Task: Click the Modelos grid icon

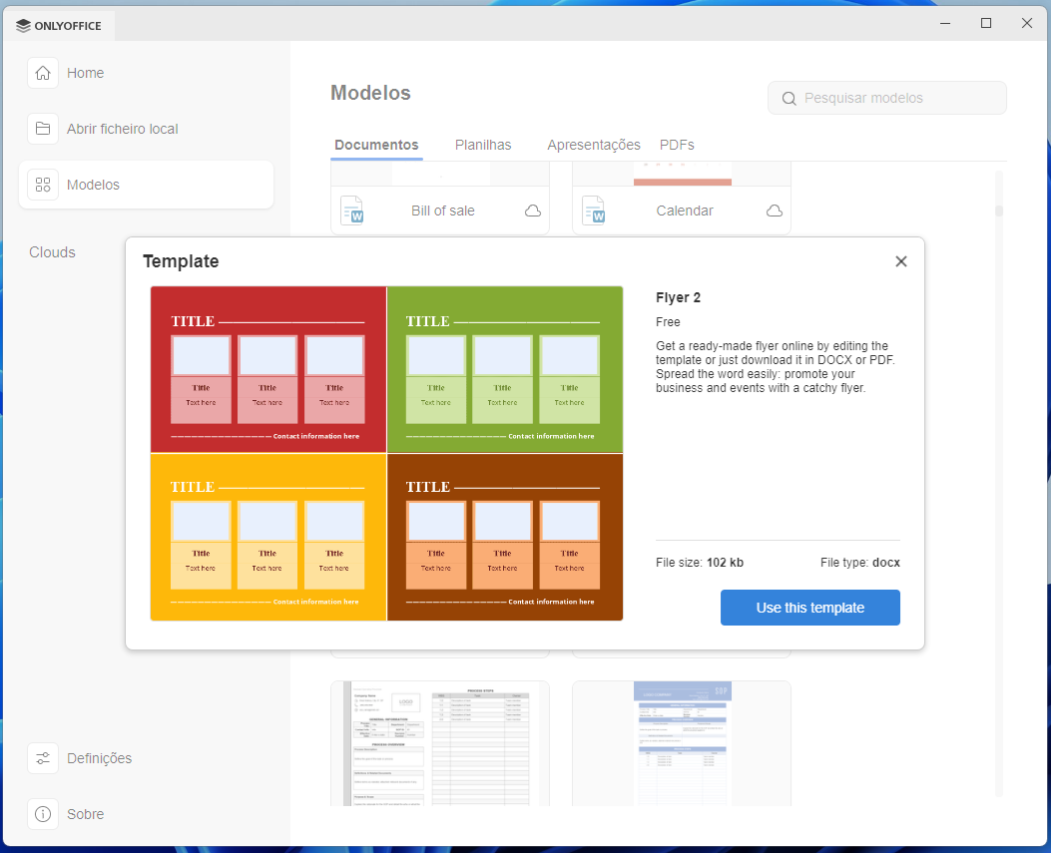Action: click(43, 185)
